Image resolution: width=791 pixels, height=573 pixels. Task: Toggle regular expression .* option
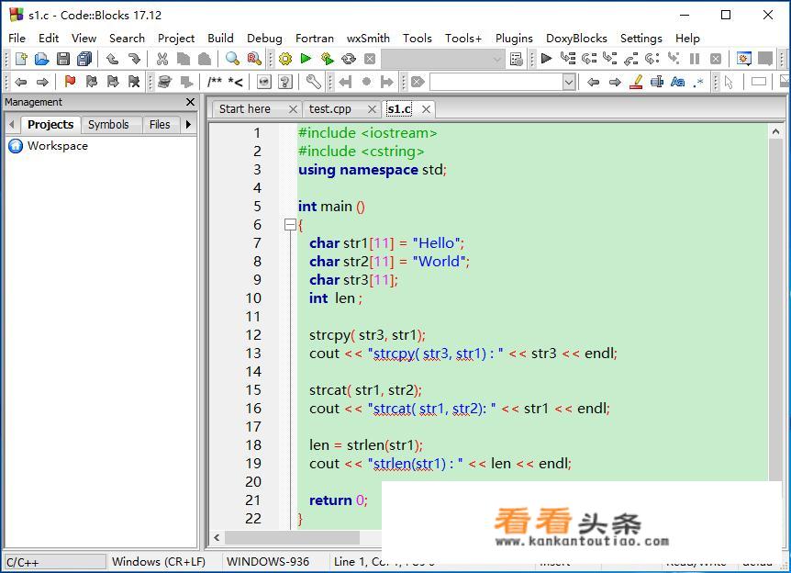pos(698,82)
